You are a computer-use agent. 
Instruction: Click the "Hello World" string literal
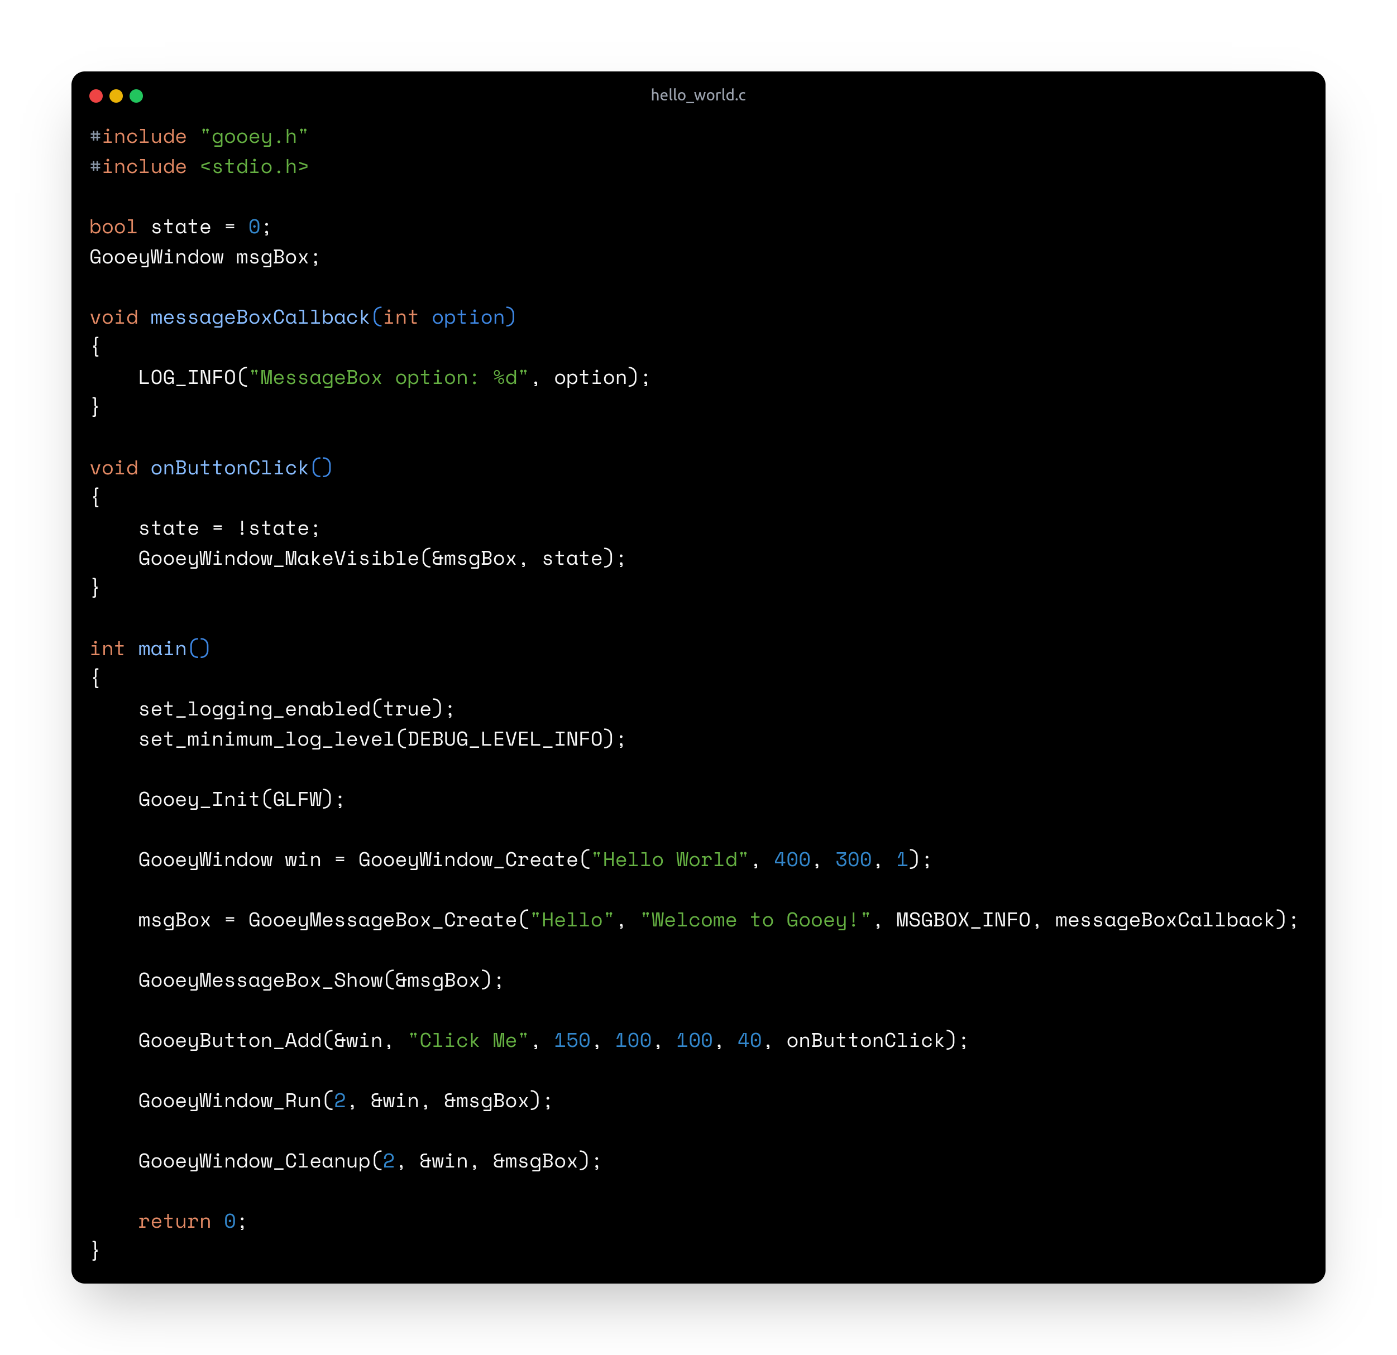point(670,860)
